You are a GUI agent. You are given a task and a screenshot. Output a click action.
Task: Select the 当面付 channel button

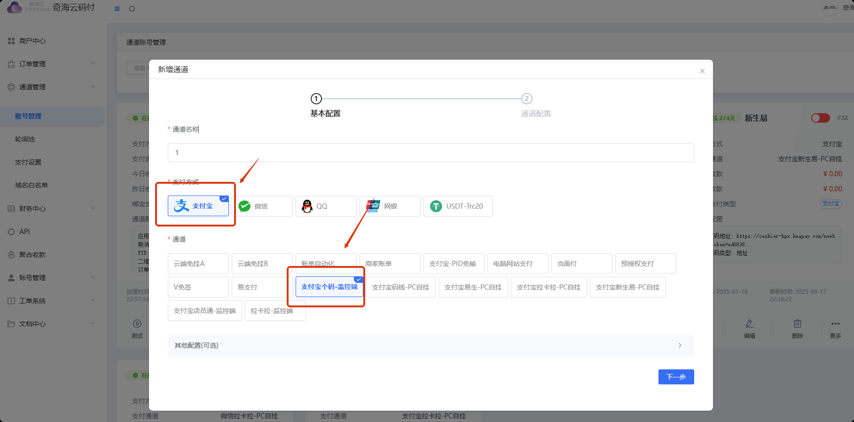pyautogui.click(x=581, y=264)
